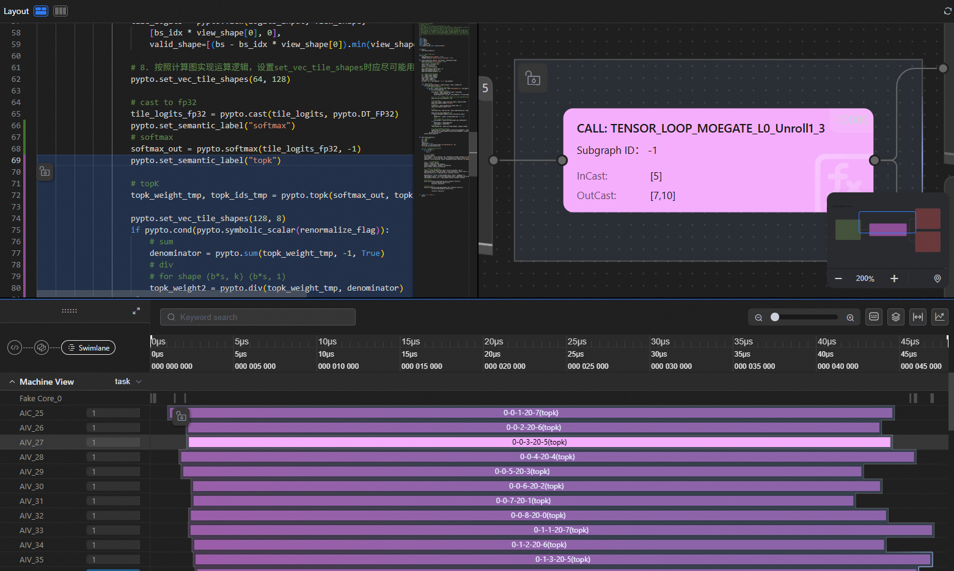The height and width of the screenshot is (571, 954).
Task: Collapse the Machine View section
Action: click(x=12, y=382)
